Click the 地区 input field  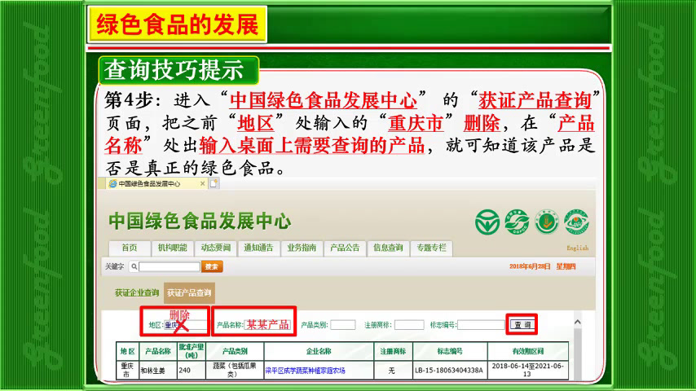point(185,325)
